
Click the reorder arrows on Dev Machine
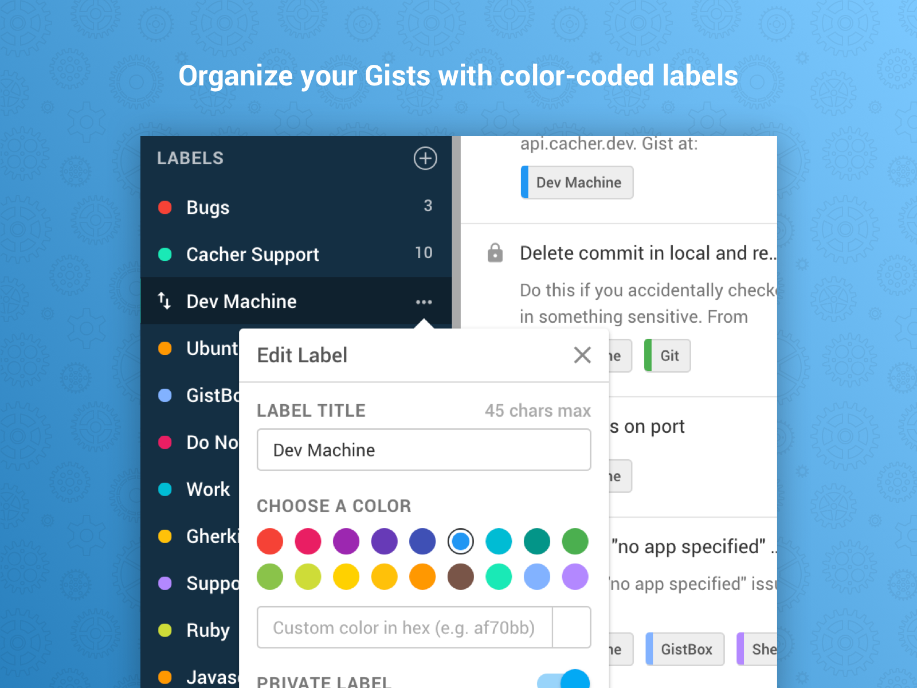pyautogui.click(x=164, y=300)
